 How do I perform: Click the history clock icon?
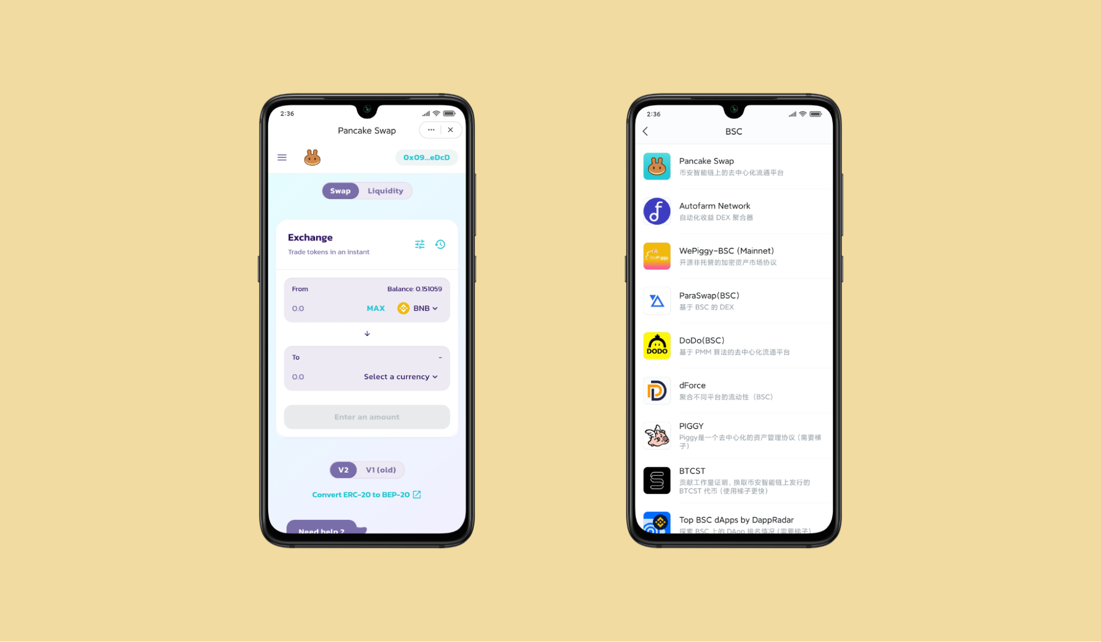(x=441, y=244)
